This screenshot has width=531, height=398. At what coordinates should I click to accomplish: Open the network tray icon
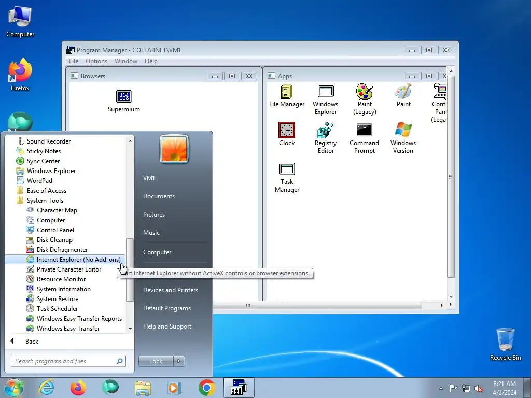466,389
